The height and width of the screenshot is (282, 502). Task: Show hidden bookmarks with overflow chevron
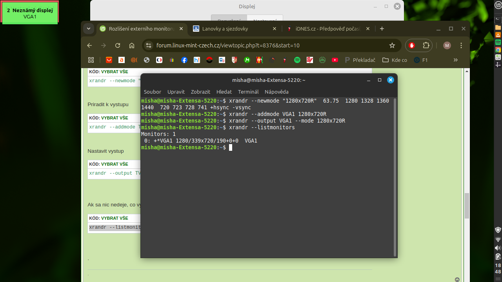click(455, 60)
